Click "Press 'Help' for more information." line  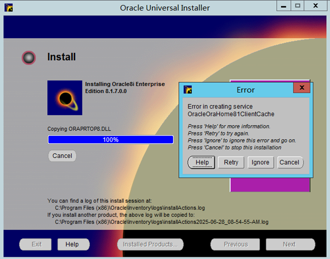coord(229,126)
